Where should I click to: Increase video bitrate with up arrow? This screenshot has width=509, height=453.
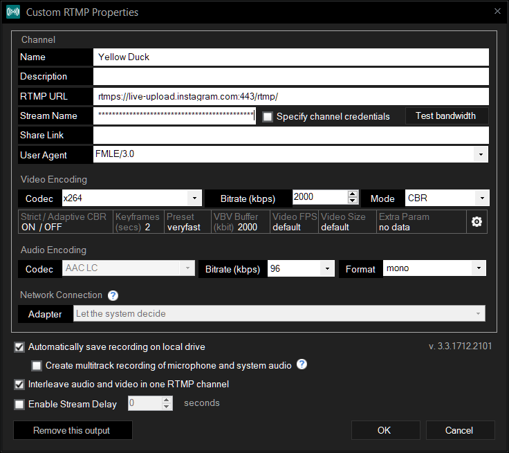pyautogui.click(x=353, y=194)
